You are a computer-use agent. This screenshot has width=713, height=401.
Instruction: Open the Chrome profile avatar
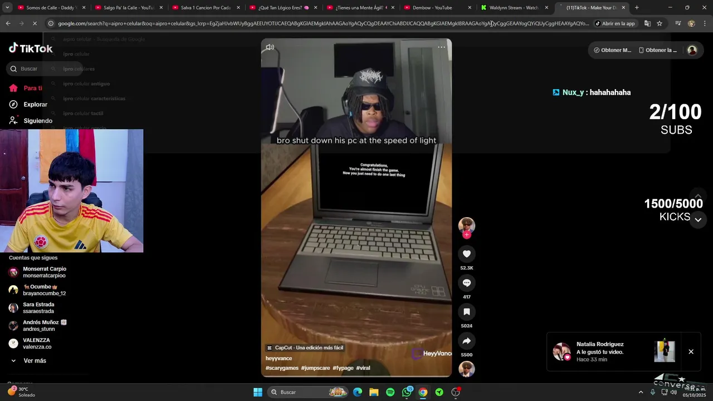(x=691, y=23)
